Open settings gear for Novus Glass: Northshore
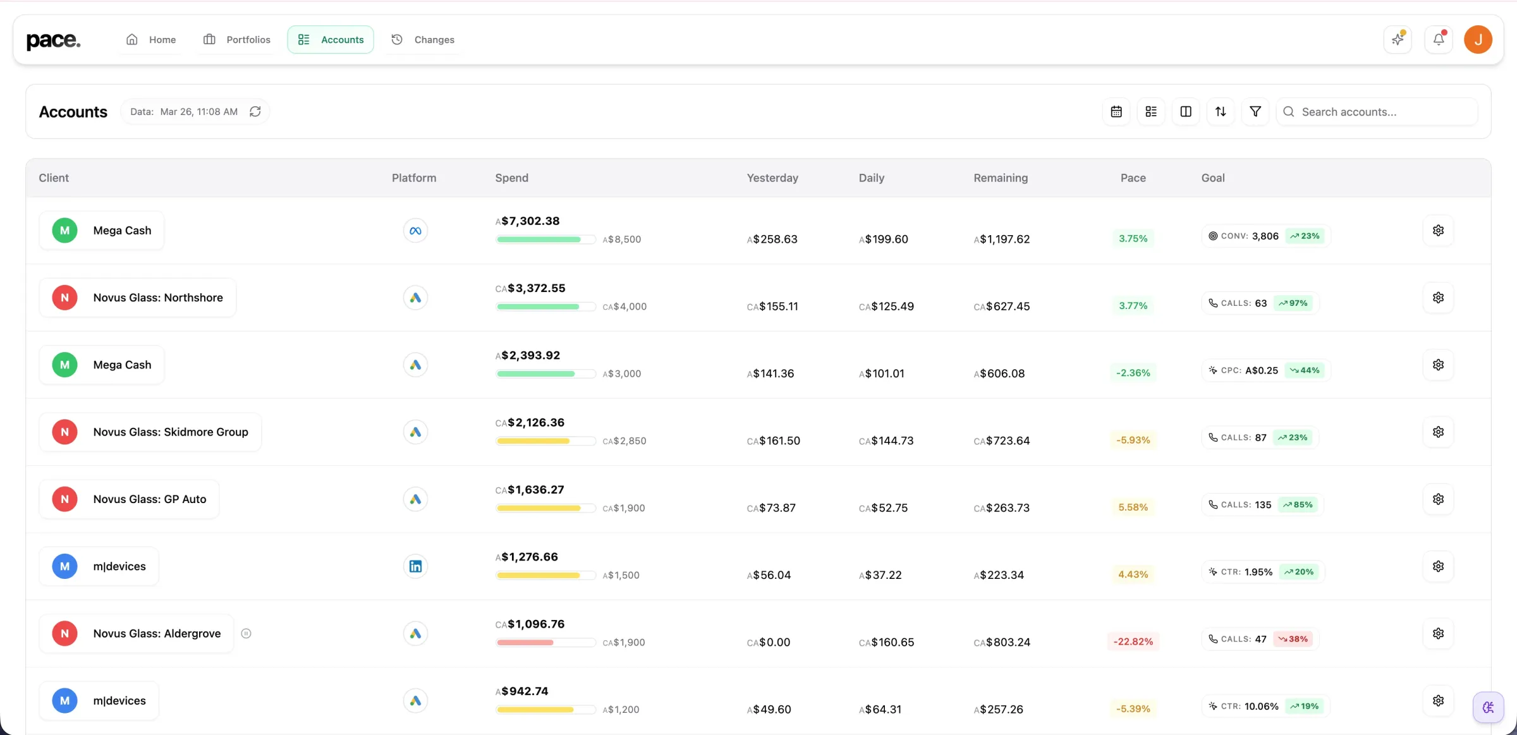 [x=1438, y=298]
